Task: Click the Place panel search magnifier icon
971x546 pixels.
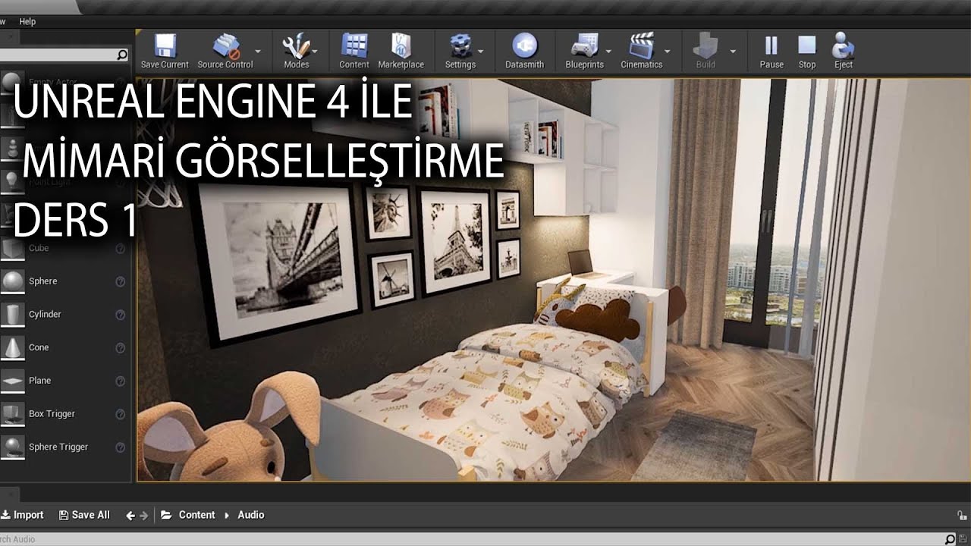Action: tap(122, 55)
